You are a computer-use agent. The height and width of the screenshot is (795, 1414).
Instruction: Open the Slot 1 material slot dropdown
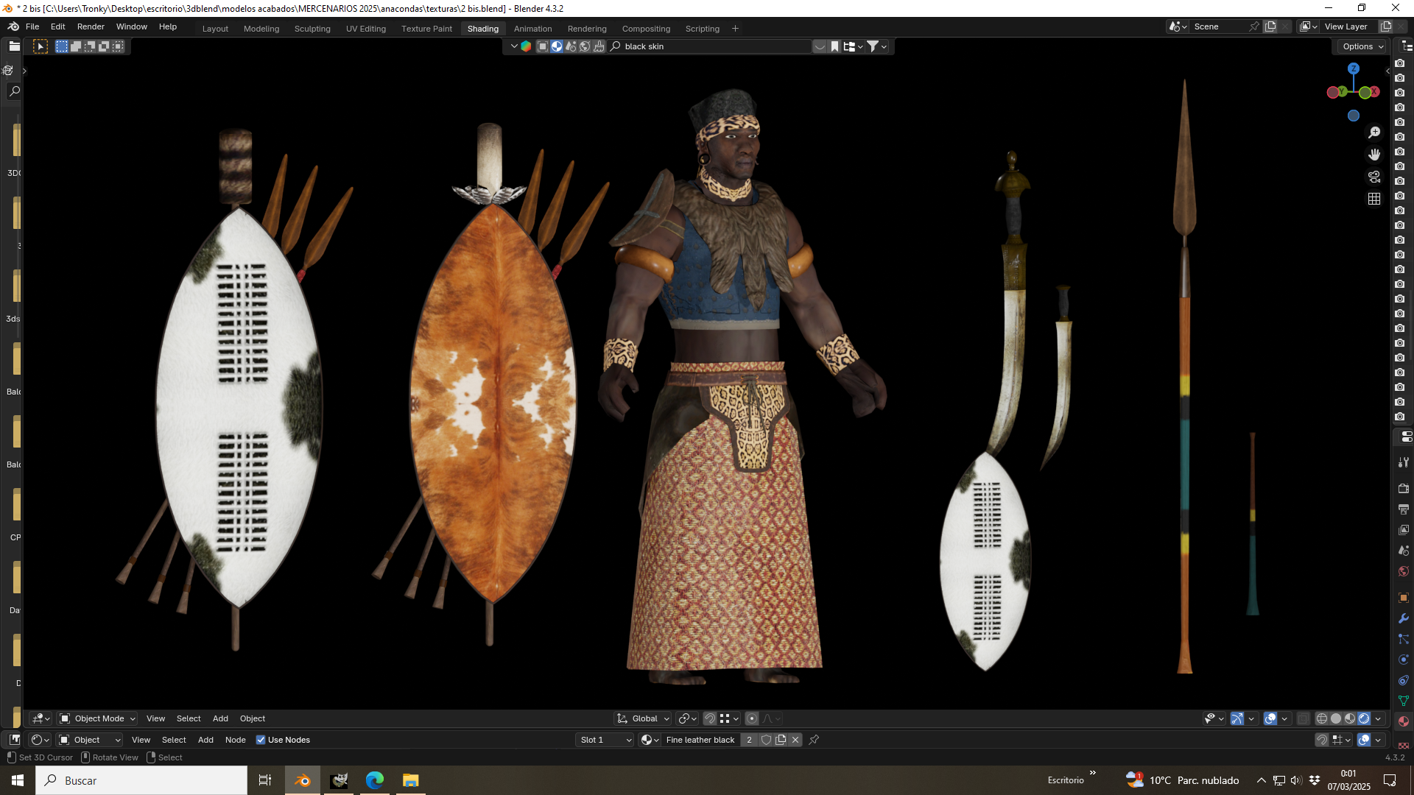tap(605, 740)
